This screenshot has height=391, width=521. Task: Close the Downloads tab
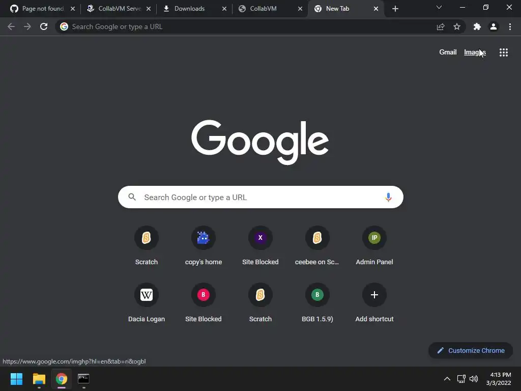pos(224,9)
